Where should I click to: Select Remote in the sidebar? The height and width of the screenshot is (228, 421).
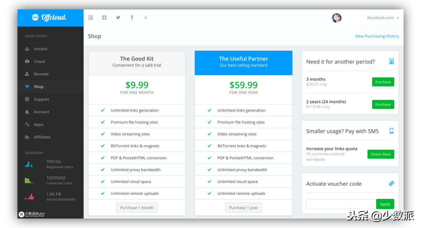coord(41,74)
